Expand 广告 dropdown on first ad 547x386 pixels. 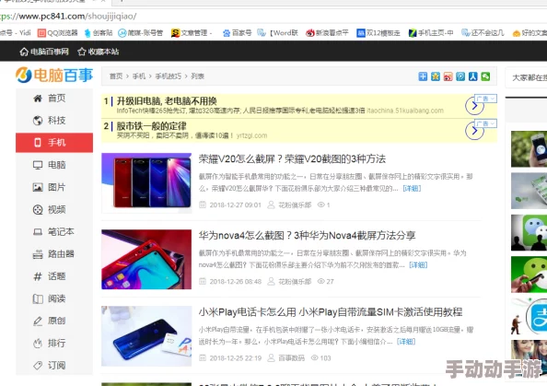click(x=485, y=99)
